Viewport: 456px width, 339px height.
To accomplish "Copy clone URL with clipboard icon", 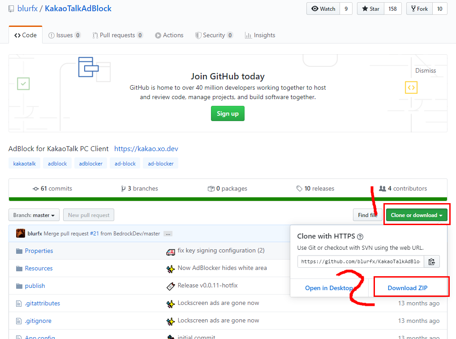I will tap(432, 261).
